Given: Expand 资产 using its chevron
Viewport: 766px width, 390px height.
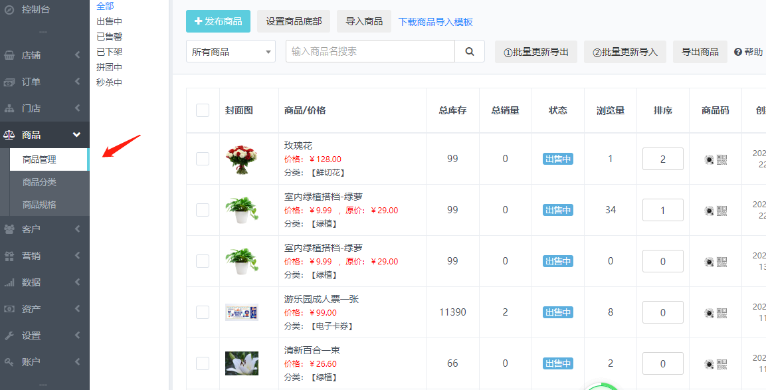Looking at the screenshot, I should pos(77,308).
